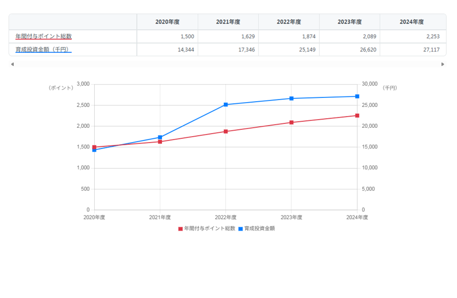Click the right scroll arrow below the table
457x298 pixels.
point(443,64)
